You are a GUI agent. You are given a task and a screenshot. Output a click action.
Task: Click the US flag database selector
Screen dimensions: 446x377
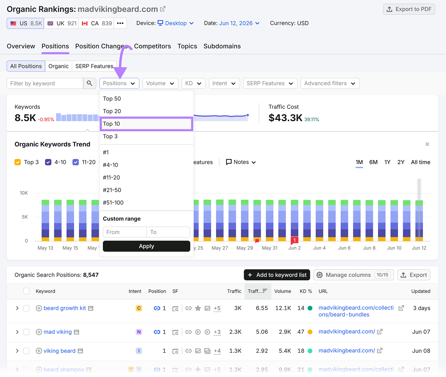point(25,23)
